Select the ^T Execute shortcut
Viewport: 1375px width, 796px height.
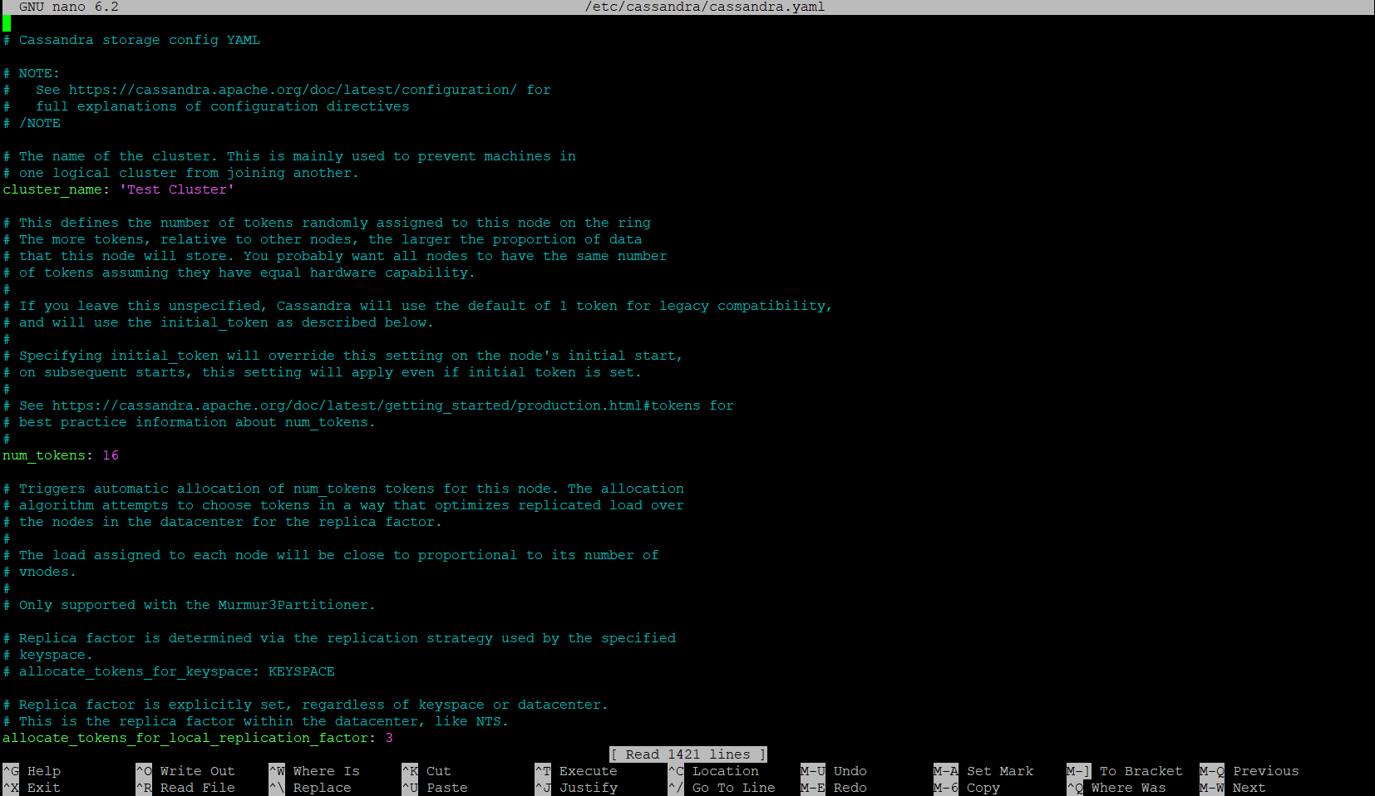point(576,771)
